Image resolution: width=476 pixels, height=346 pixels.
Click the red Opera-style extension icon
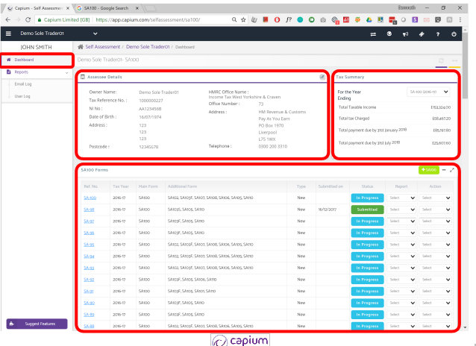pos(277,19)
